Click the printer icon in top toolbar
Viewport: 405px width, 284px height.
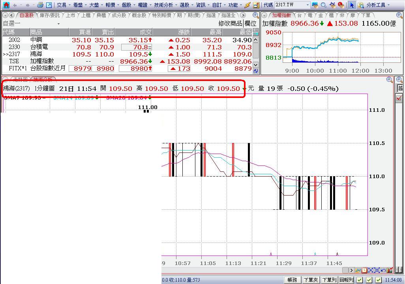click(40, 5)
